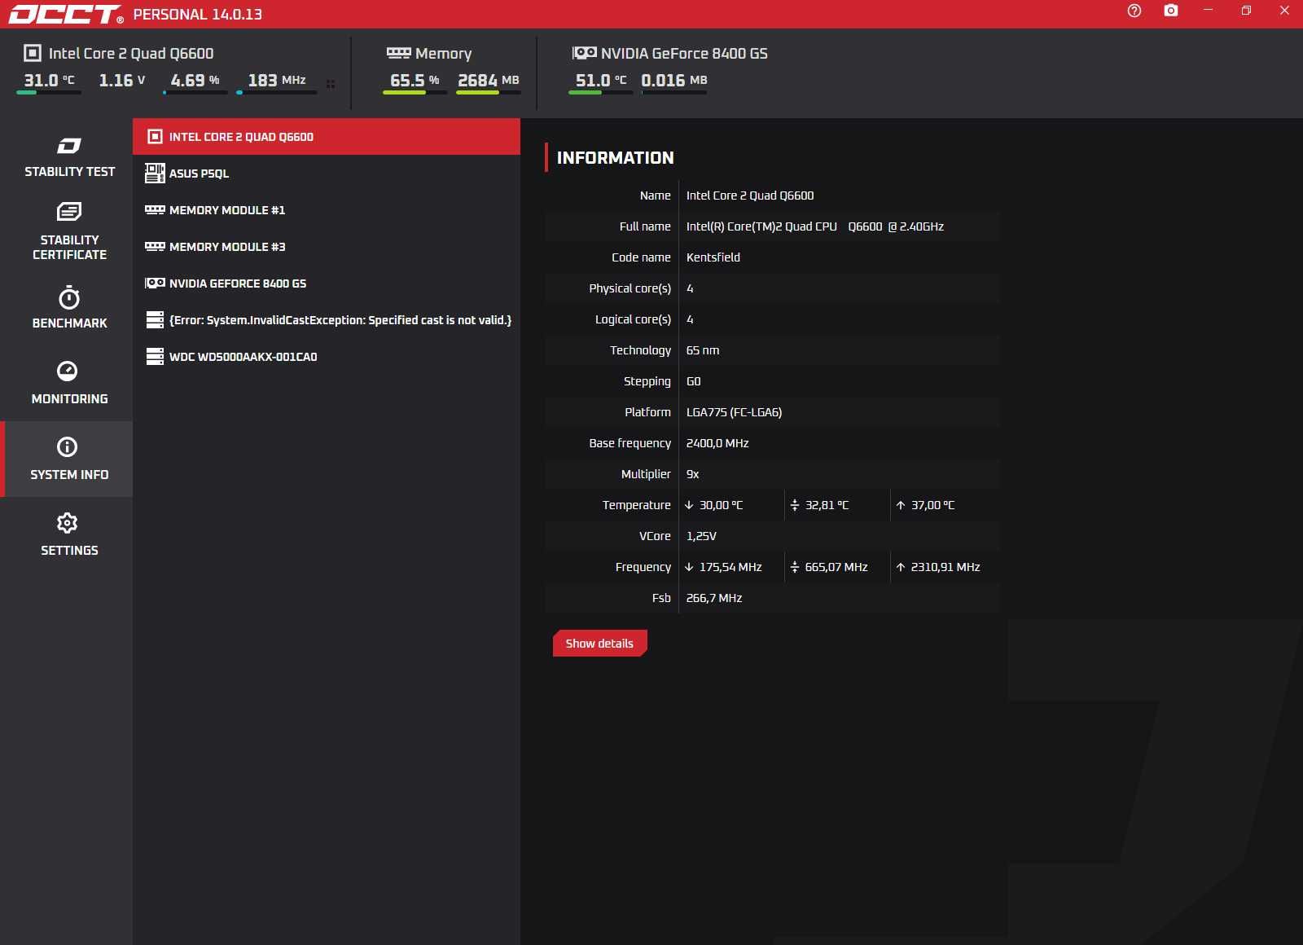The image size is (1303, 945).
Task: Open the Stability Certificate section
Action: (x=69, y=232)
